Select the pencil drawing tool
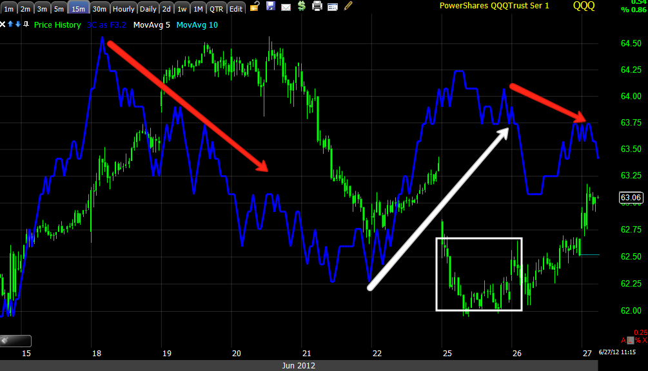The height and width of the screenshot is (371, 648). (x=348, y=6)
